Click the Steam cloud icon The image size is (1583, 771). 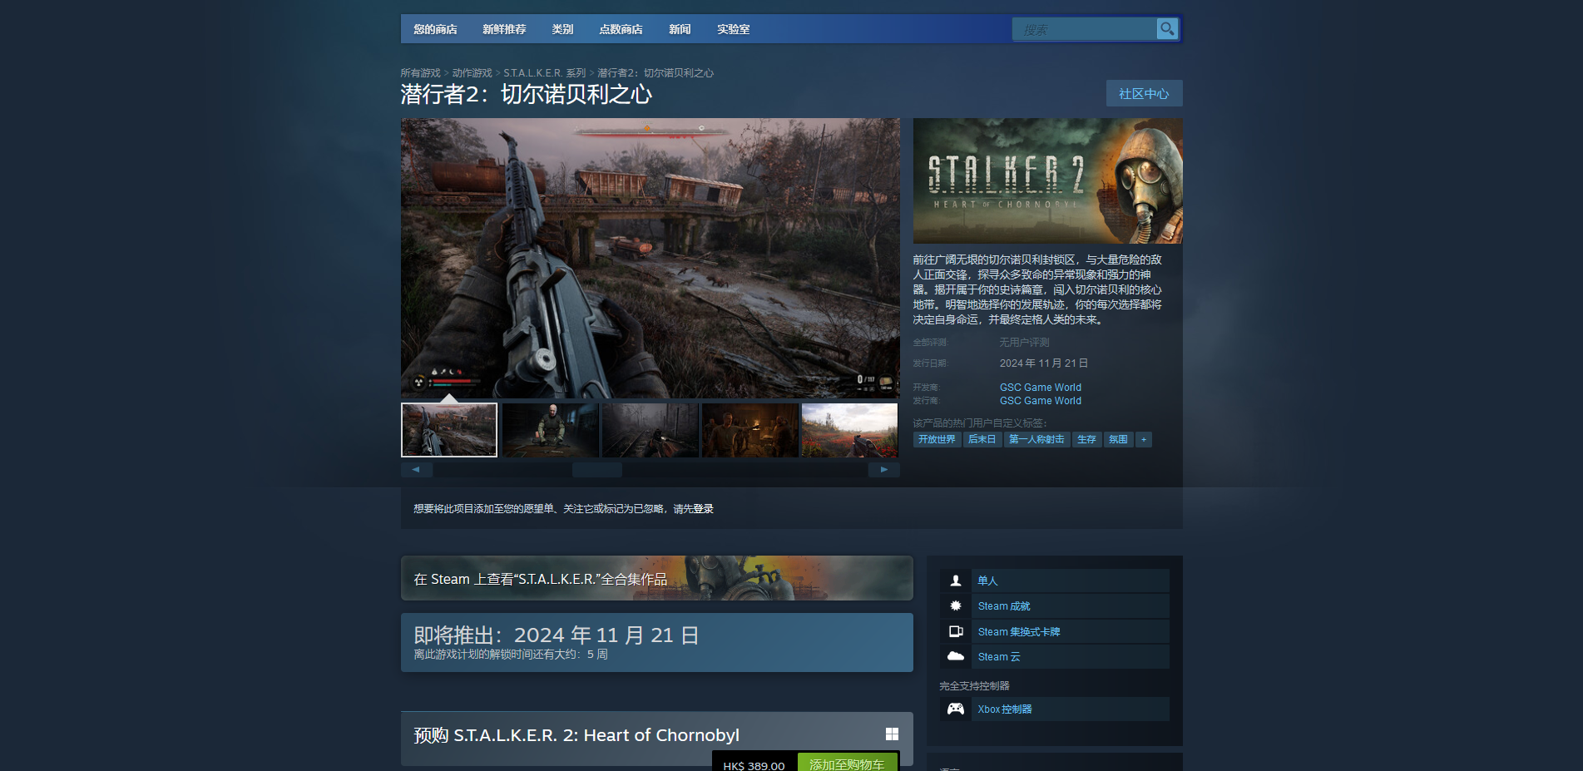coord(956,656)
